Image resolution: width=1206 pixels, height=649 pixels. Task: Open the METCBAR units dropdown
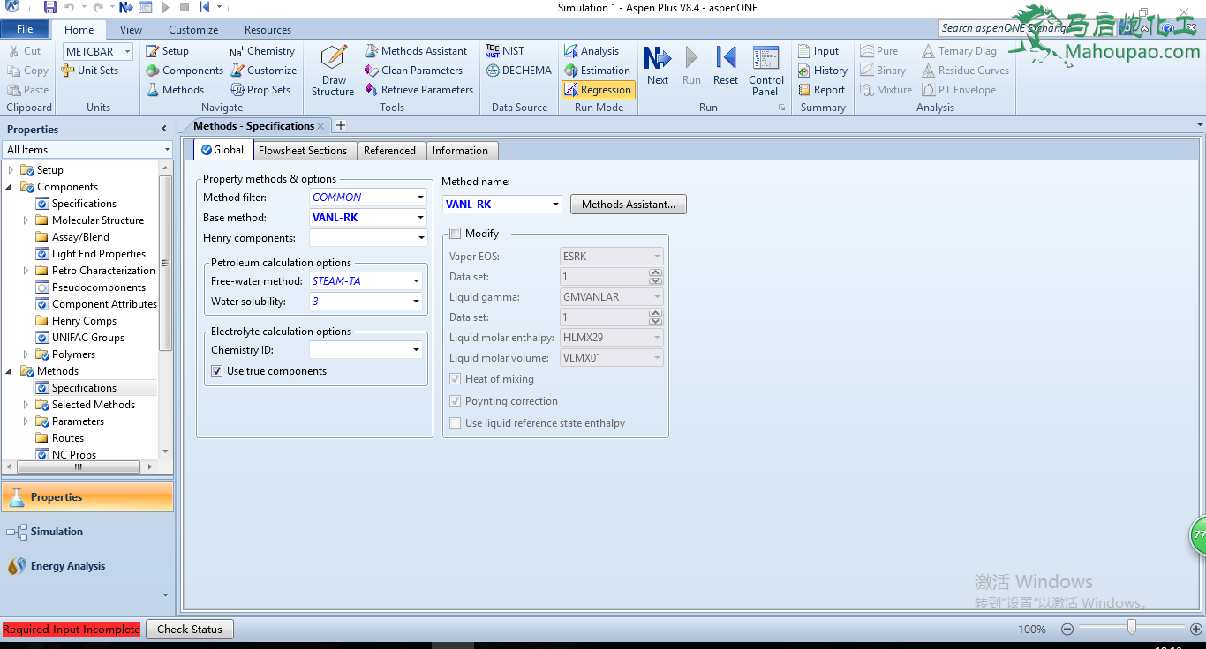127,52
